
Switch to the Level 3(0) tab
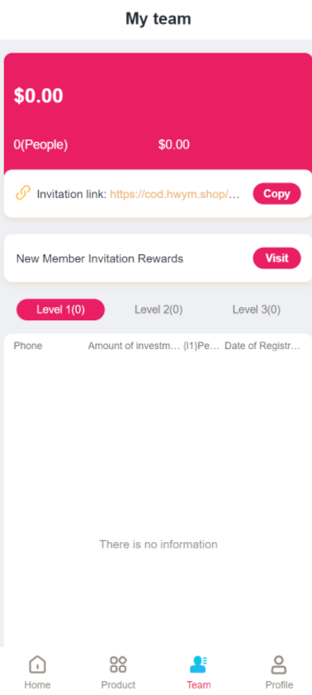[256, 310]
